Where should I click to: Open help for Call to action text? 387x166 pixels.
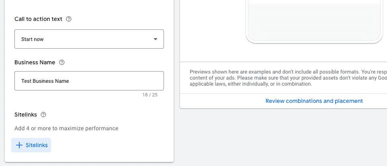point(69,19)
